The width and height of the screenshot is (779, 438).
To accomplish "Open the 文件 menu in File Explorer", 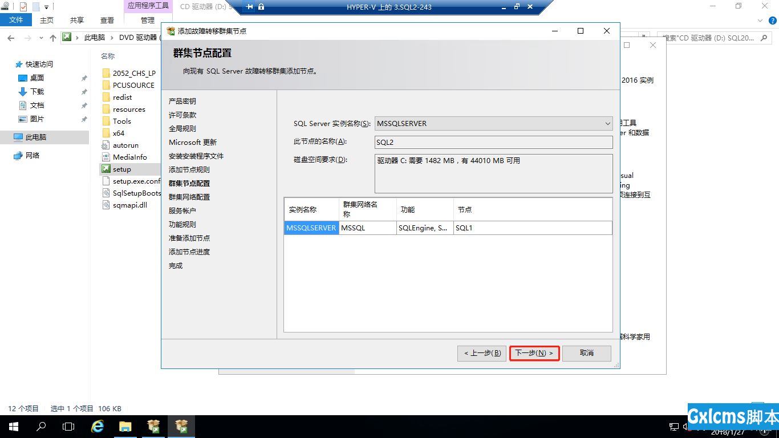I will (16, 20).
